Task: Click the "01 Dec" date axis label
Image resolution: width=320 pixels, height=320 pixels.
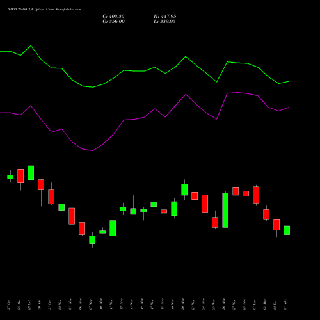Action: coord(255,305)
